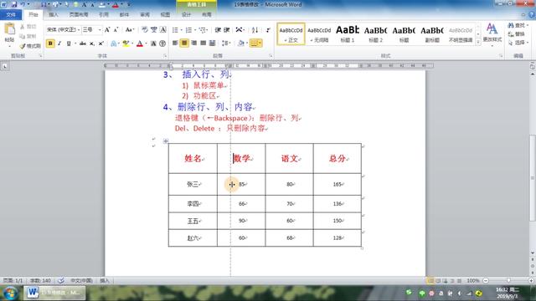Click the Select button in Editing group
This screenshot has width=536, height=301.
(518, 43)
